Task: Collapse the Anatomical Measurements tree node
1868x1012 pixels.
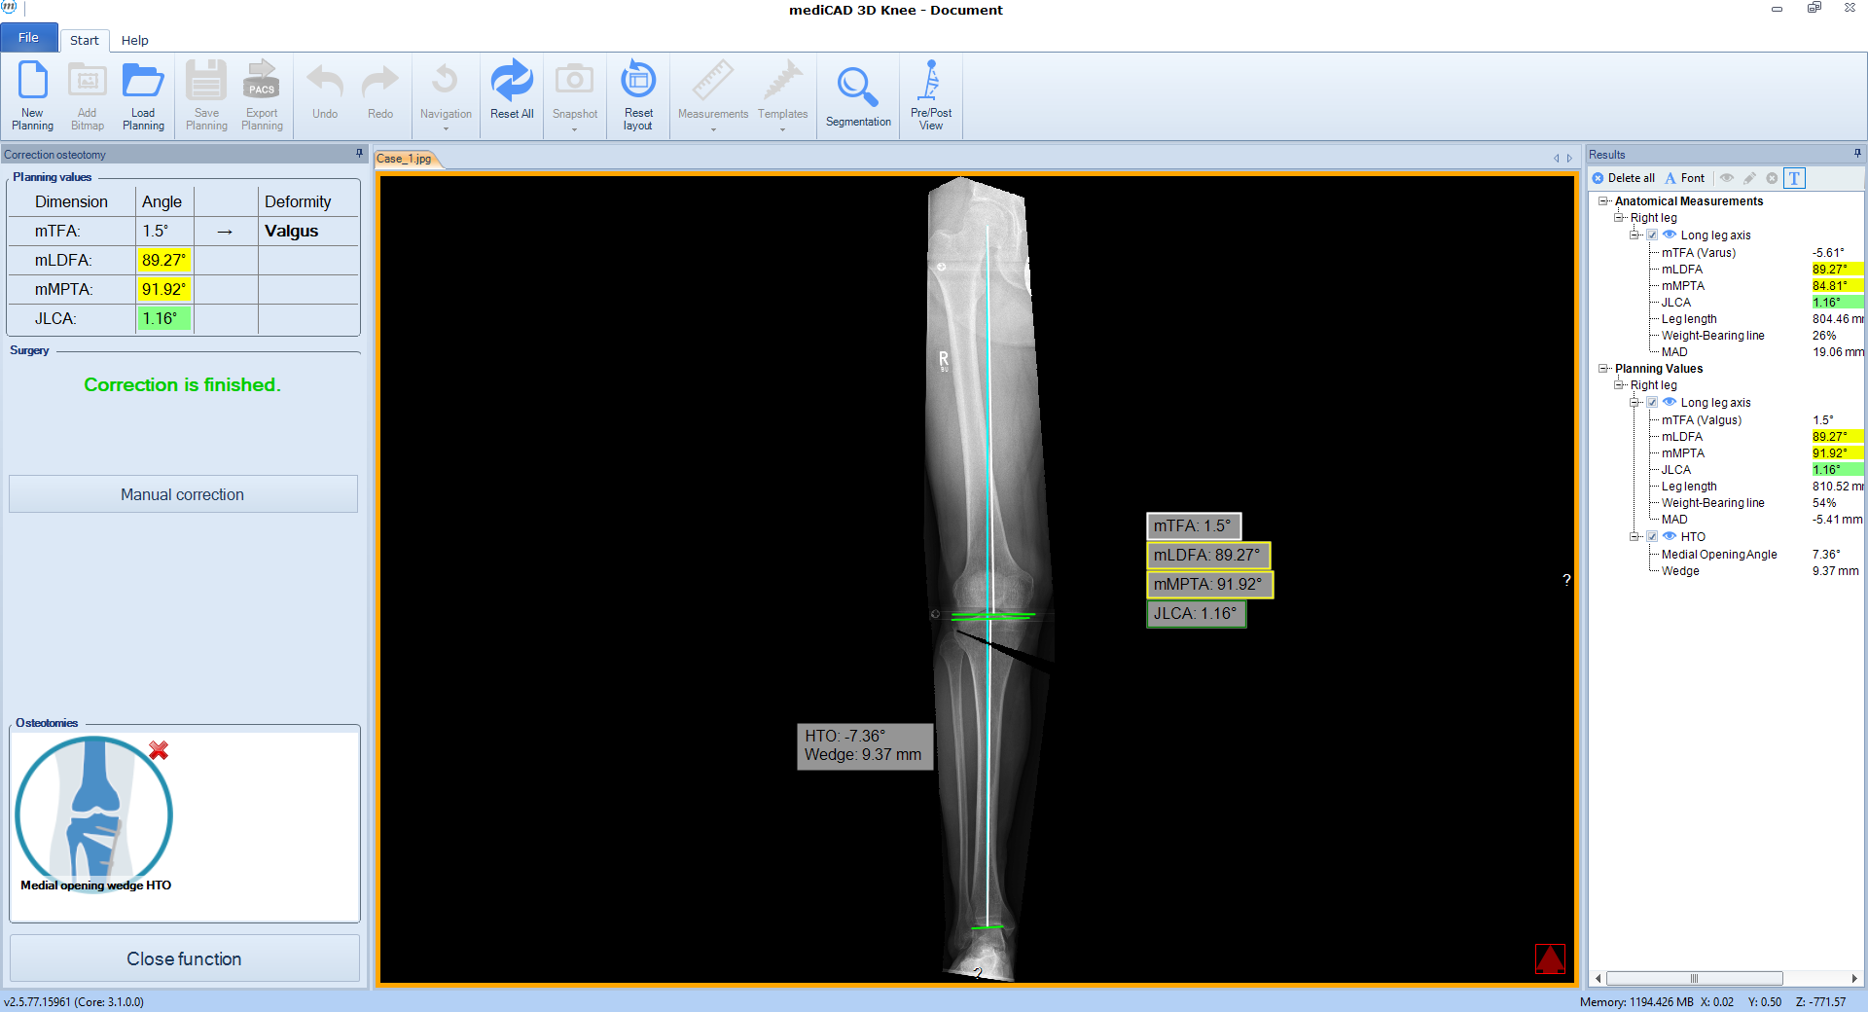Action: point(1603,201)
